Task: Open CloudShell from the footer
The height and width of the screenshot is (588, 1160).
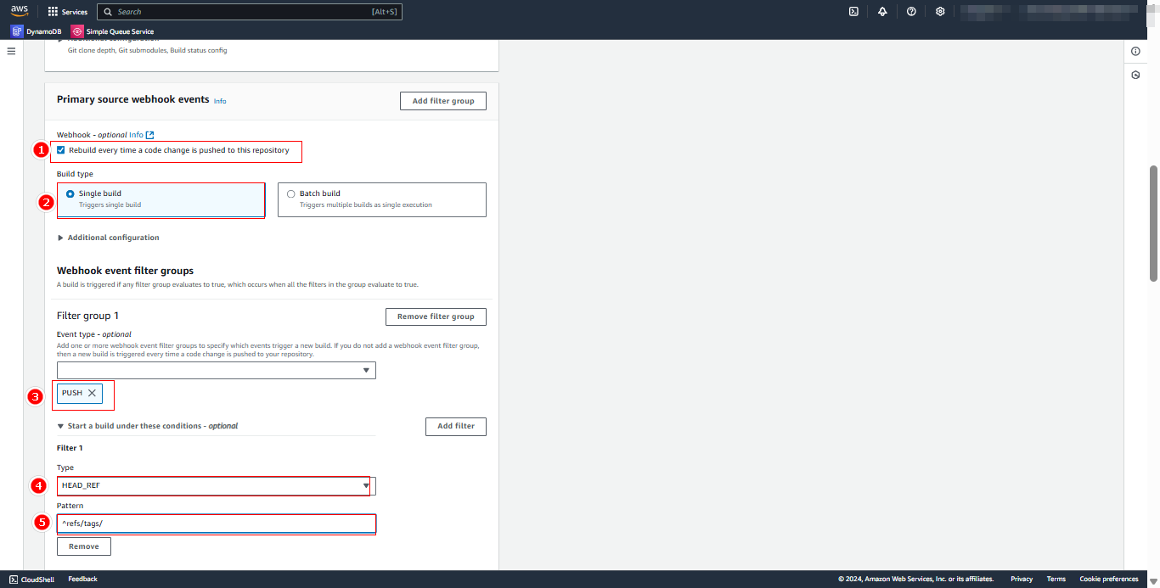Action: click(x=32, y=579)
